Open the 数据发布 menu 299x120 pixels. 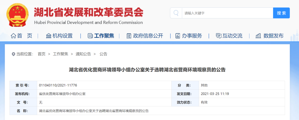pyautogui.click(x=274, y=36)
